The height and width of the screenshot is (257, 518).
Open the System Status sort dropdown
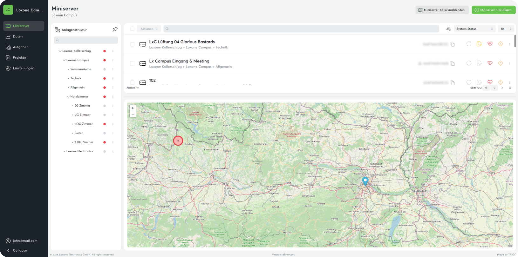[x=474, y=29]
